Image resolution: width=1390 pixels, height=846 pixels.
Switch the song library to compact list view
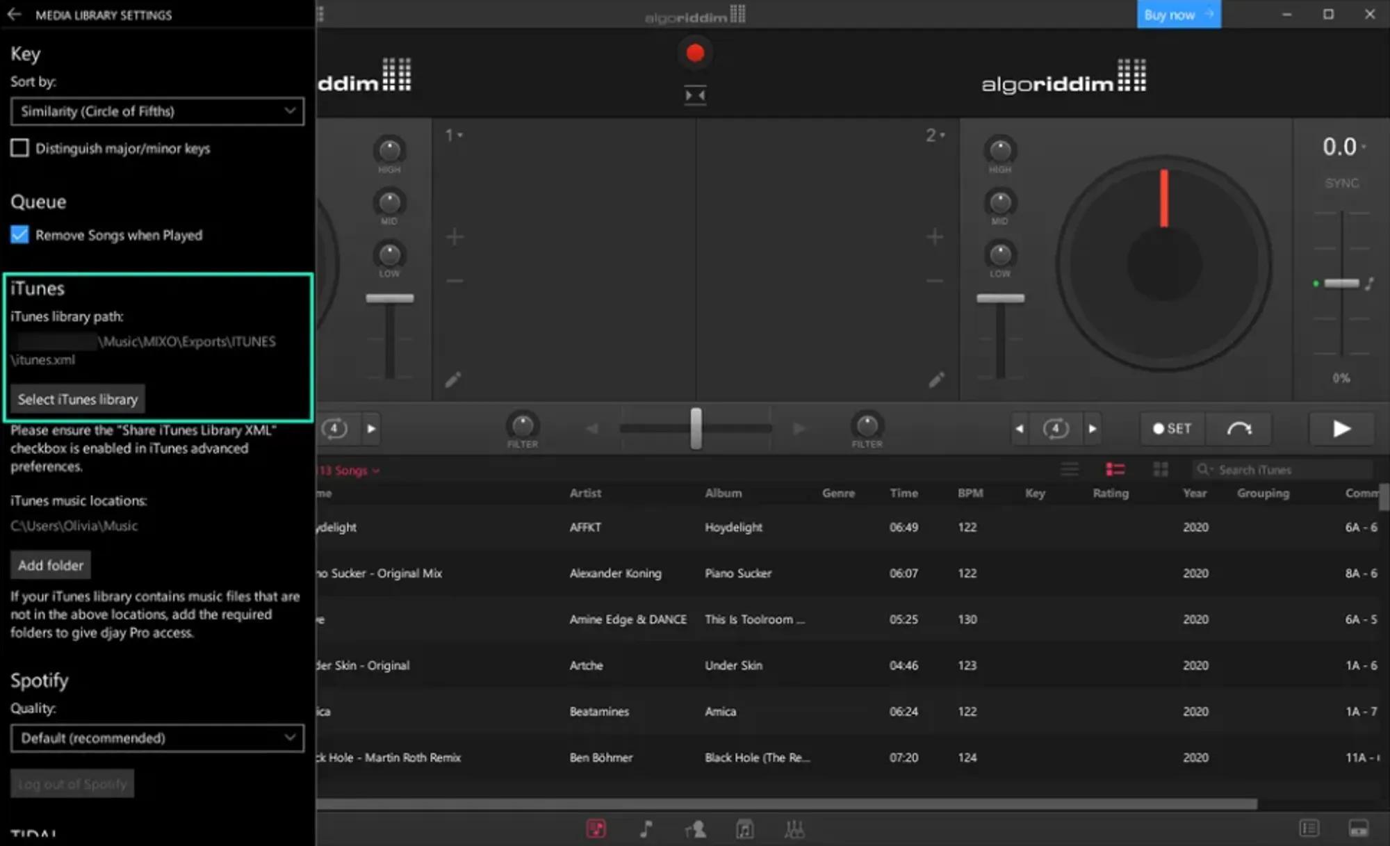tap(1070, 469)
